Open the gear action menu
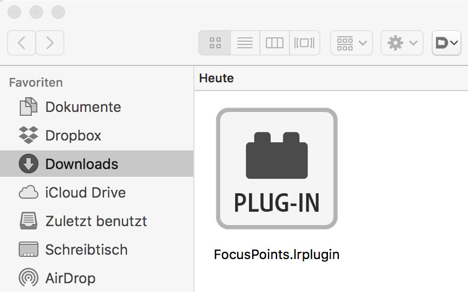The image size is (468, 292). (402, 43)
